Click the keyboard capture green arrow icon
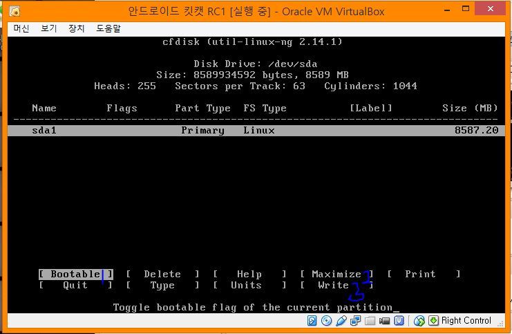The image size is (512, 334). point(433,321)
